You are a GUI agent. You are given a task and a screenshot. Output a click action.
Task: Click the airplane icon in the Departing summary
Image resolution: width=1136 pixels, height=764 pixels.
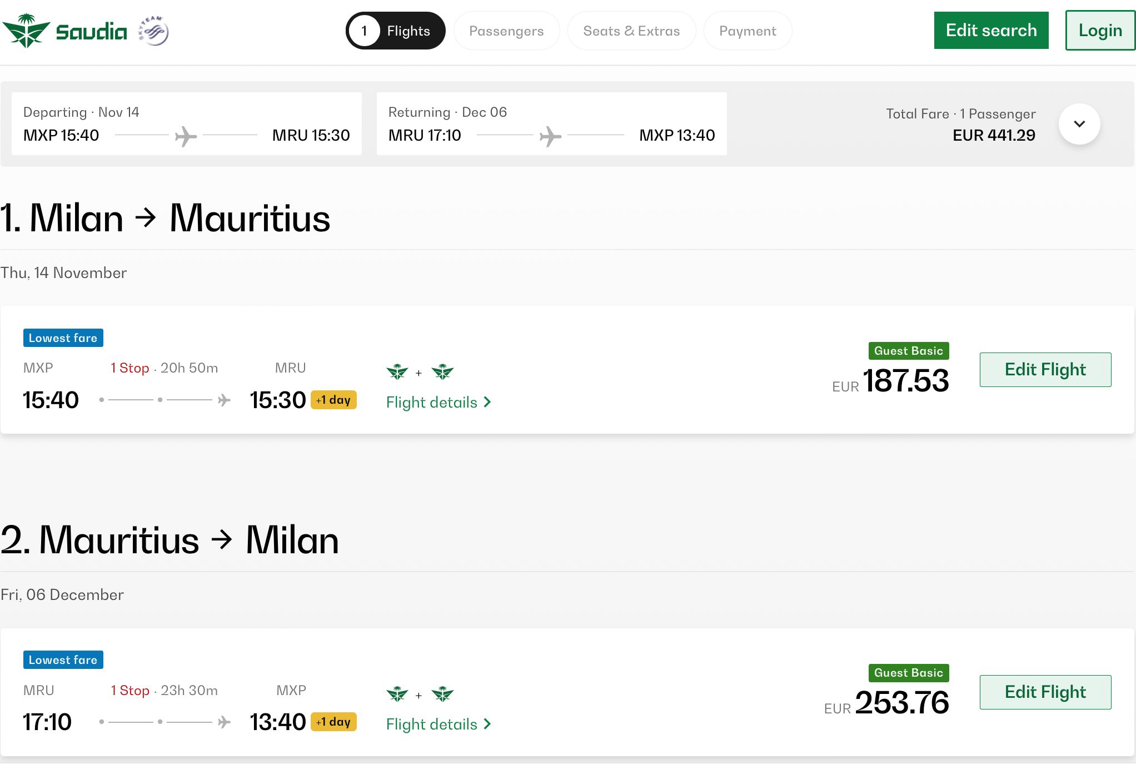point(186,136)
